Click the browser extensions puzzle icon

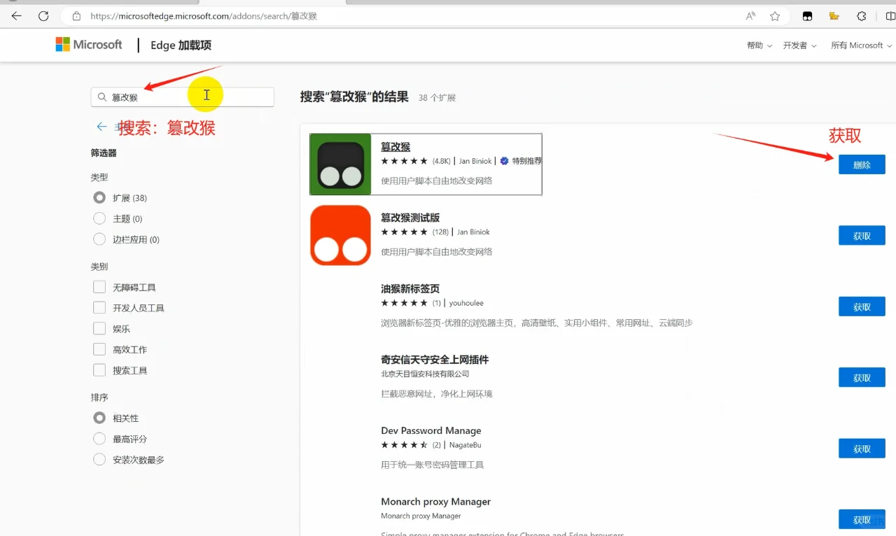click(860, 15)
